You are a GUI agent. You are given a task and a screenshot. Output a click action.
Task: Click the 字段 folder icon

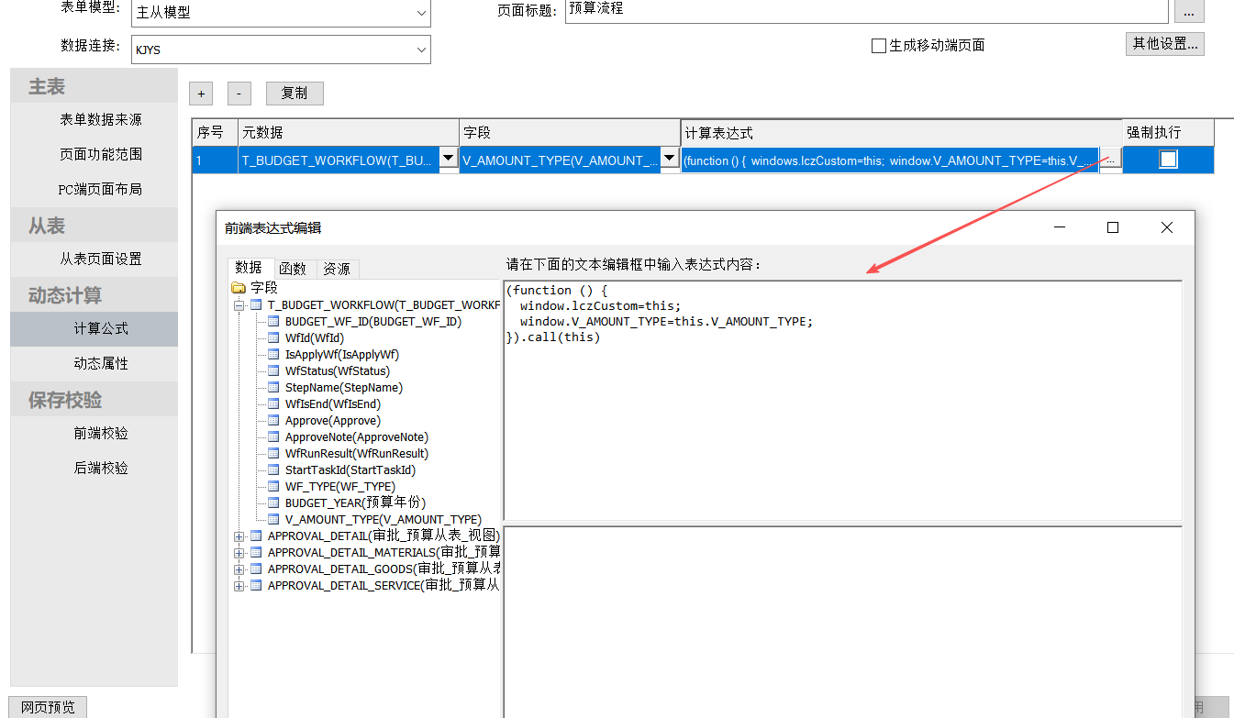click(239, 288)
